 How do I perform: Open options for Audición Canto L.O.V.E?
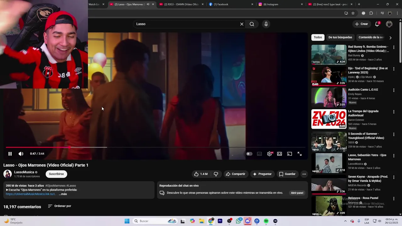(394, 90)
